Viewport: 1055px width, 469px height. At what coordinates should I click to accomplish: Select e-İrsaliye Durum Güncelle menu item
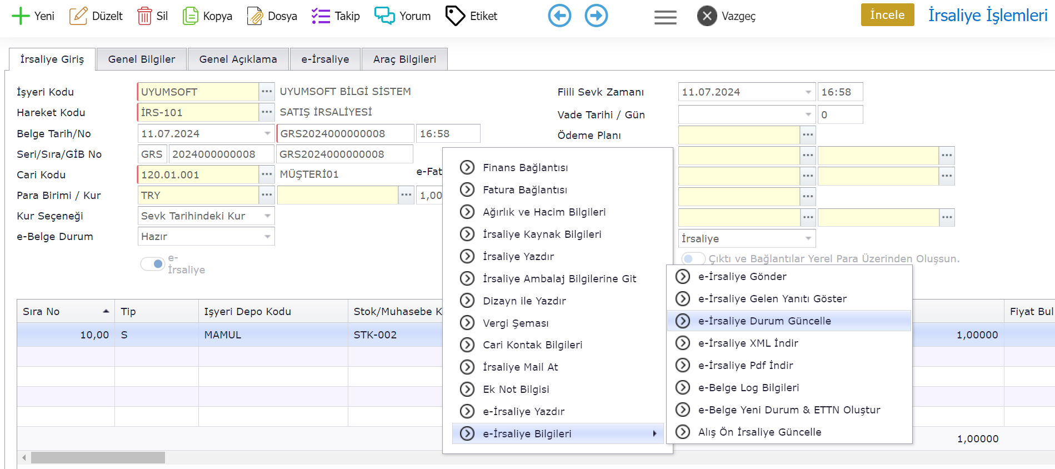pos(789,321)
